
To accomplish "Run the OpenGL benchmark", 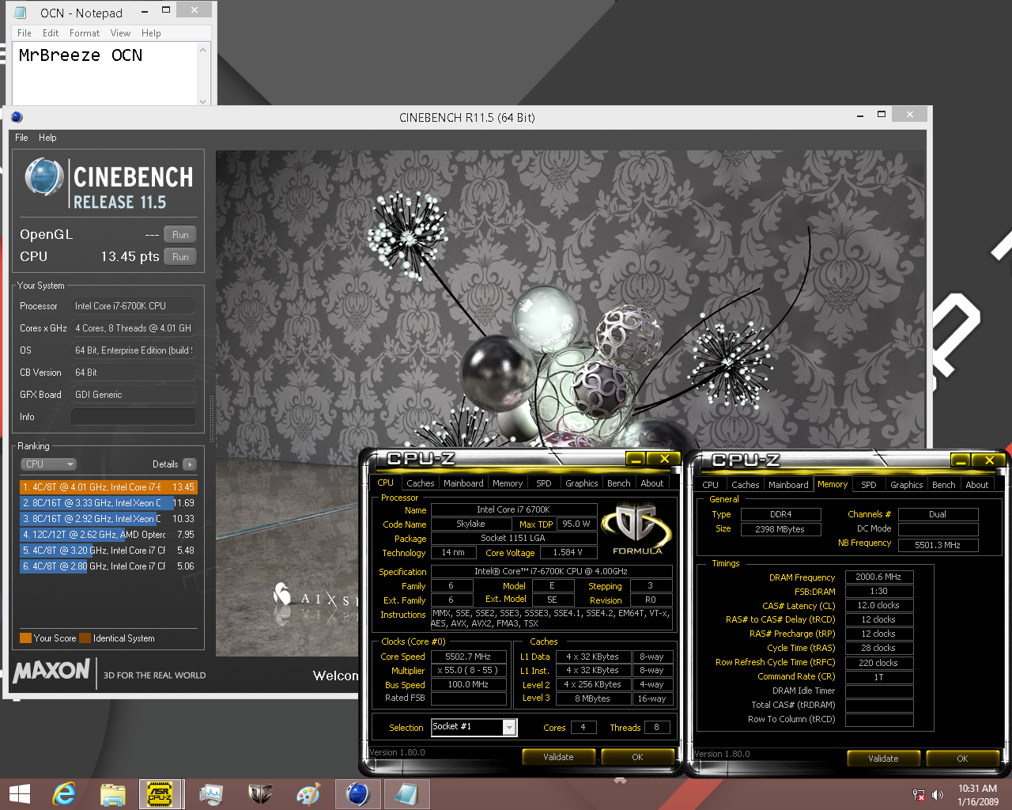I will 180,235.
